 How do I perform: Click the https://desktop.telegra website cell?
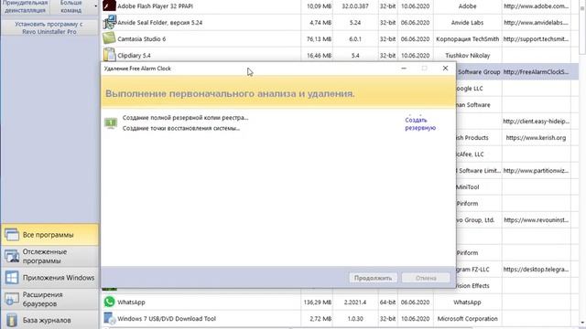[536, 269]
